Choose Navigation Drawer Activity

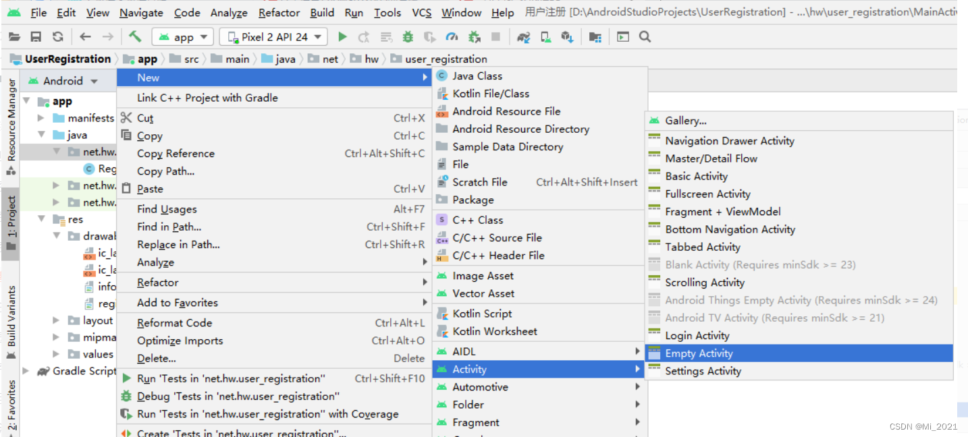click(x=799, y=141)
